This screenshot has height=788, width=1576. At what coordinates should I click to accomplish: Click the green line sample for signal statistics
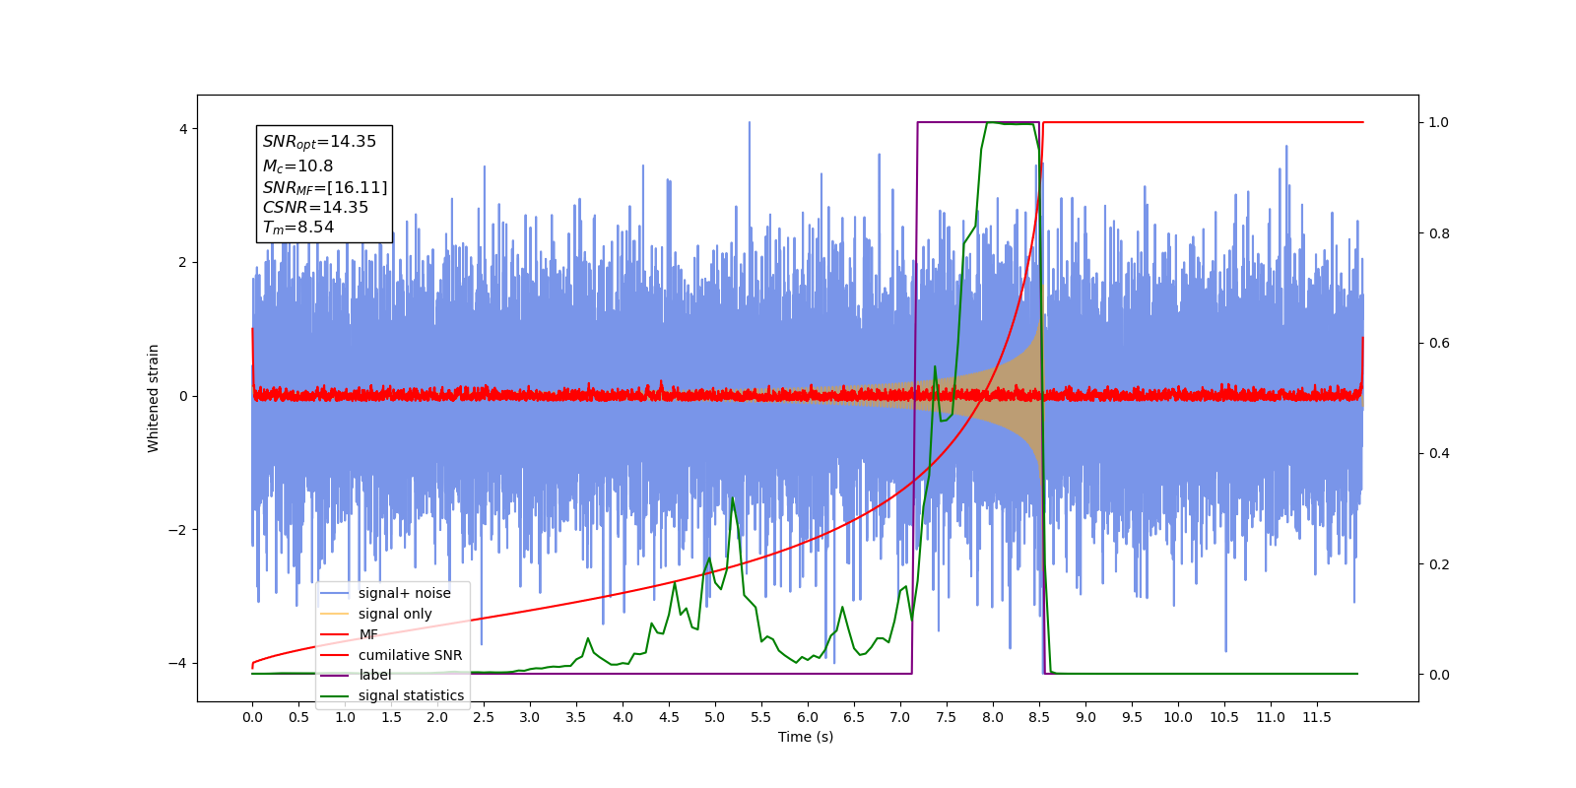click(335, 695)
